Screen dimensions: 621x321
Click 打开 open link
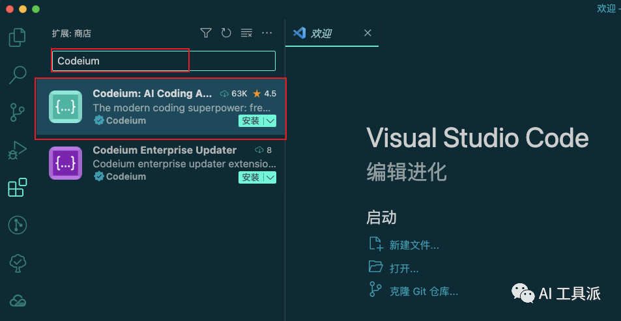pyautogui.click(x=404, y=268)
